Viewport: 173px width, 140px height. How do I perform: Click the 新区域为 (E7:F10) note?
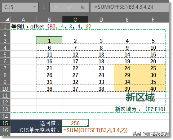[x=140, y=109]
